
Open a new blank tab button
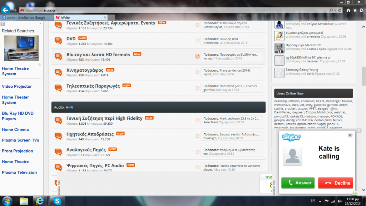pos(112,17)
